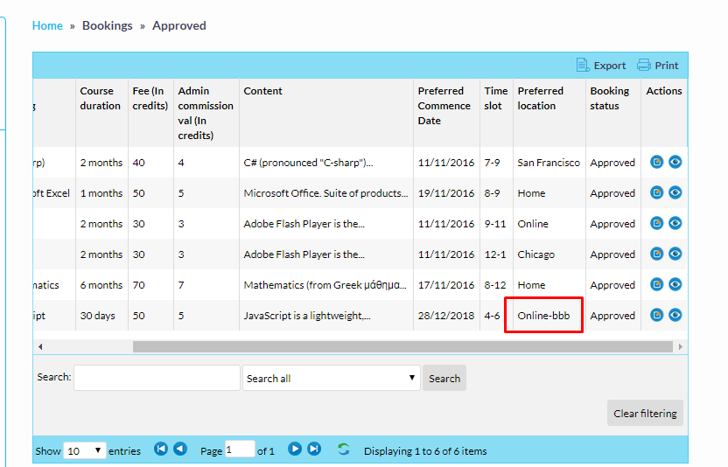Click the Home breadcrumb link
Image resolution: width=728 pixels, height=467 pixels.
[47, 25]
